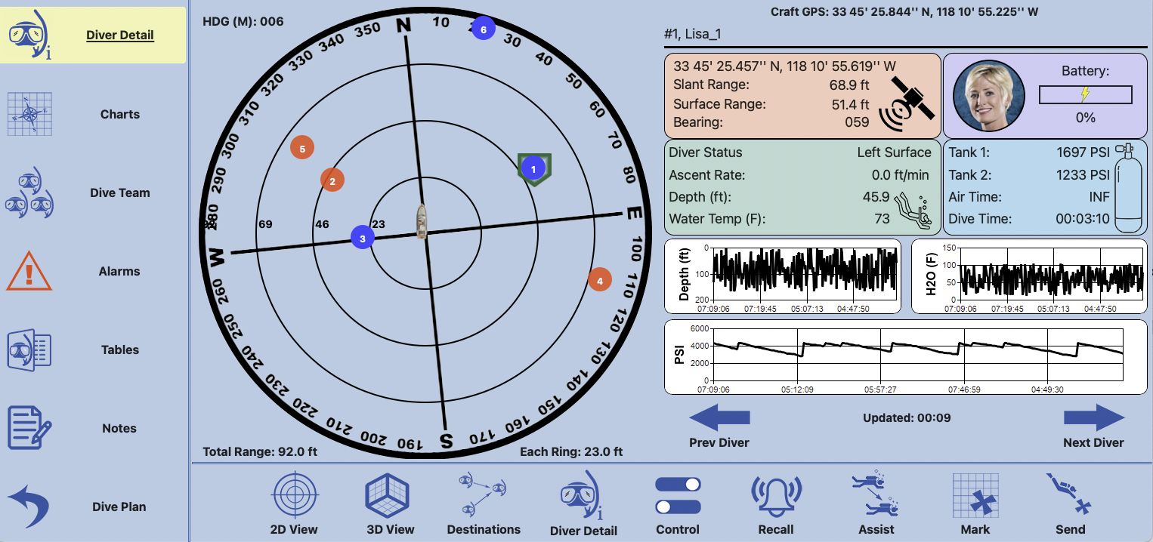Image resolution: width=1153 pixels, height=542 pixels.
Task: Click the 'Each Ring: 23.0 ft' text
Action: [571, 451]
